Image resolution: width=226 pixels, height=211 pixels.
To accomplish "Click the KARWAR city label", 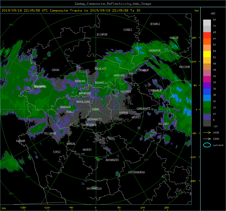I will (21, 141).
